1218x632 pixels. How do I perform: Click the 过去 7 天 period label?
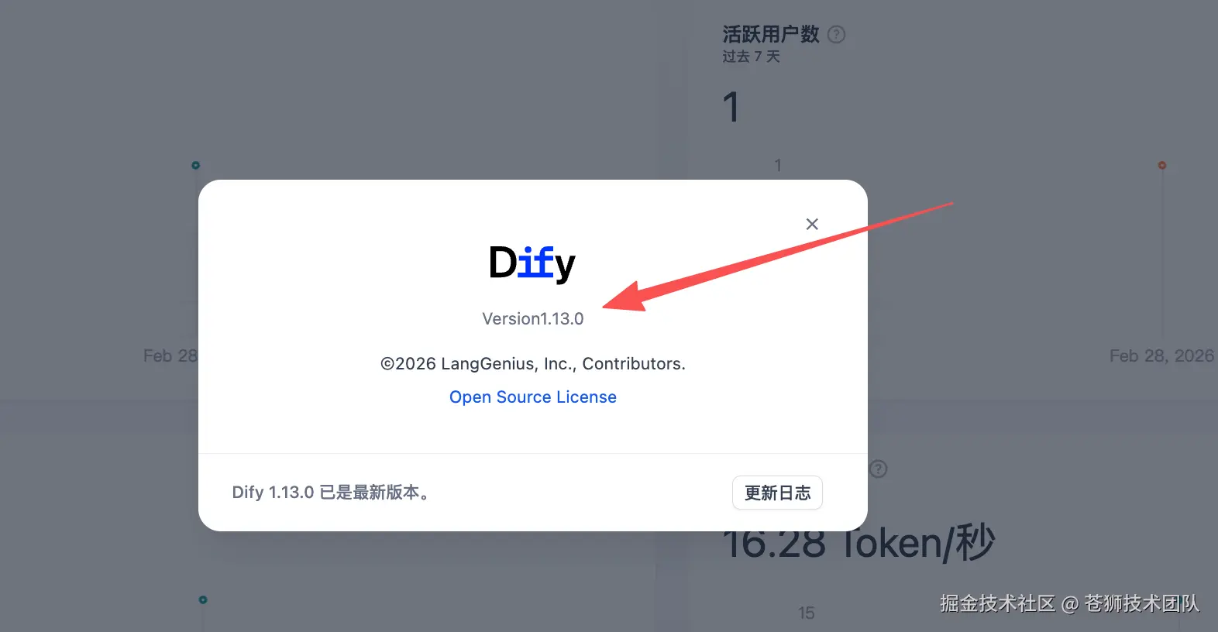[x=751, y=57]
